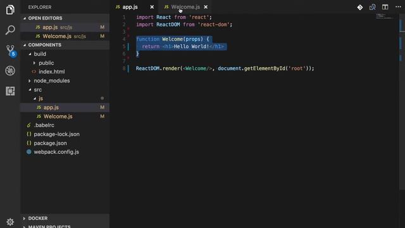Click getElementById on line 8
The image size is (405, 228).
[265, 68]
